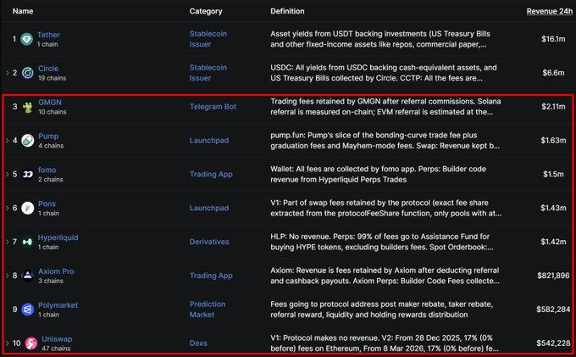
Task: Open the Pump protocol link
Action: [x=48, y=136]
